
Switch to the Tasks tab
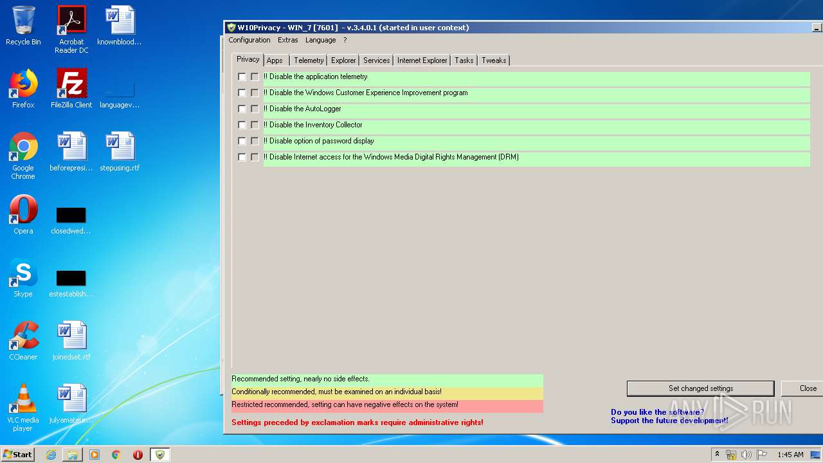click(464, 60)
